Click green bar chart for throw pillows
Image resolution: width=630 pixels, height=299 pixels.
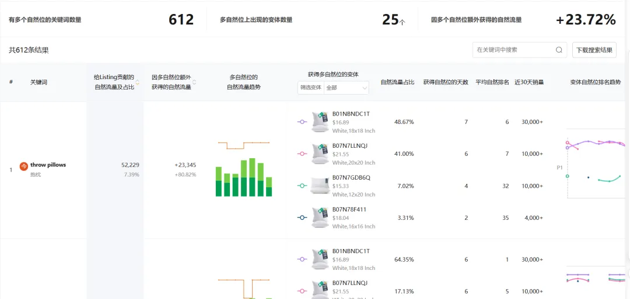[244, 177]
